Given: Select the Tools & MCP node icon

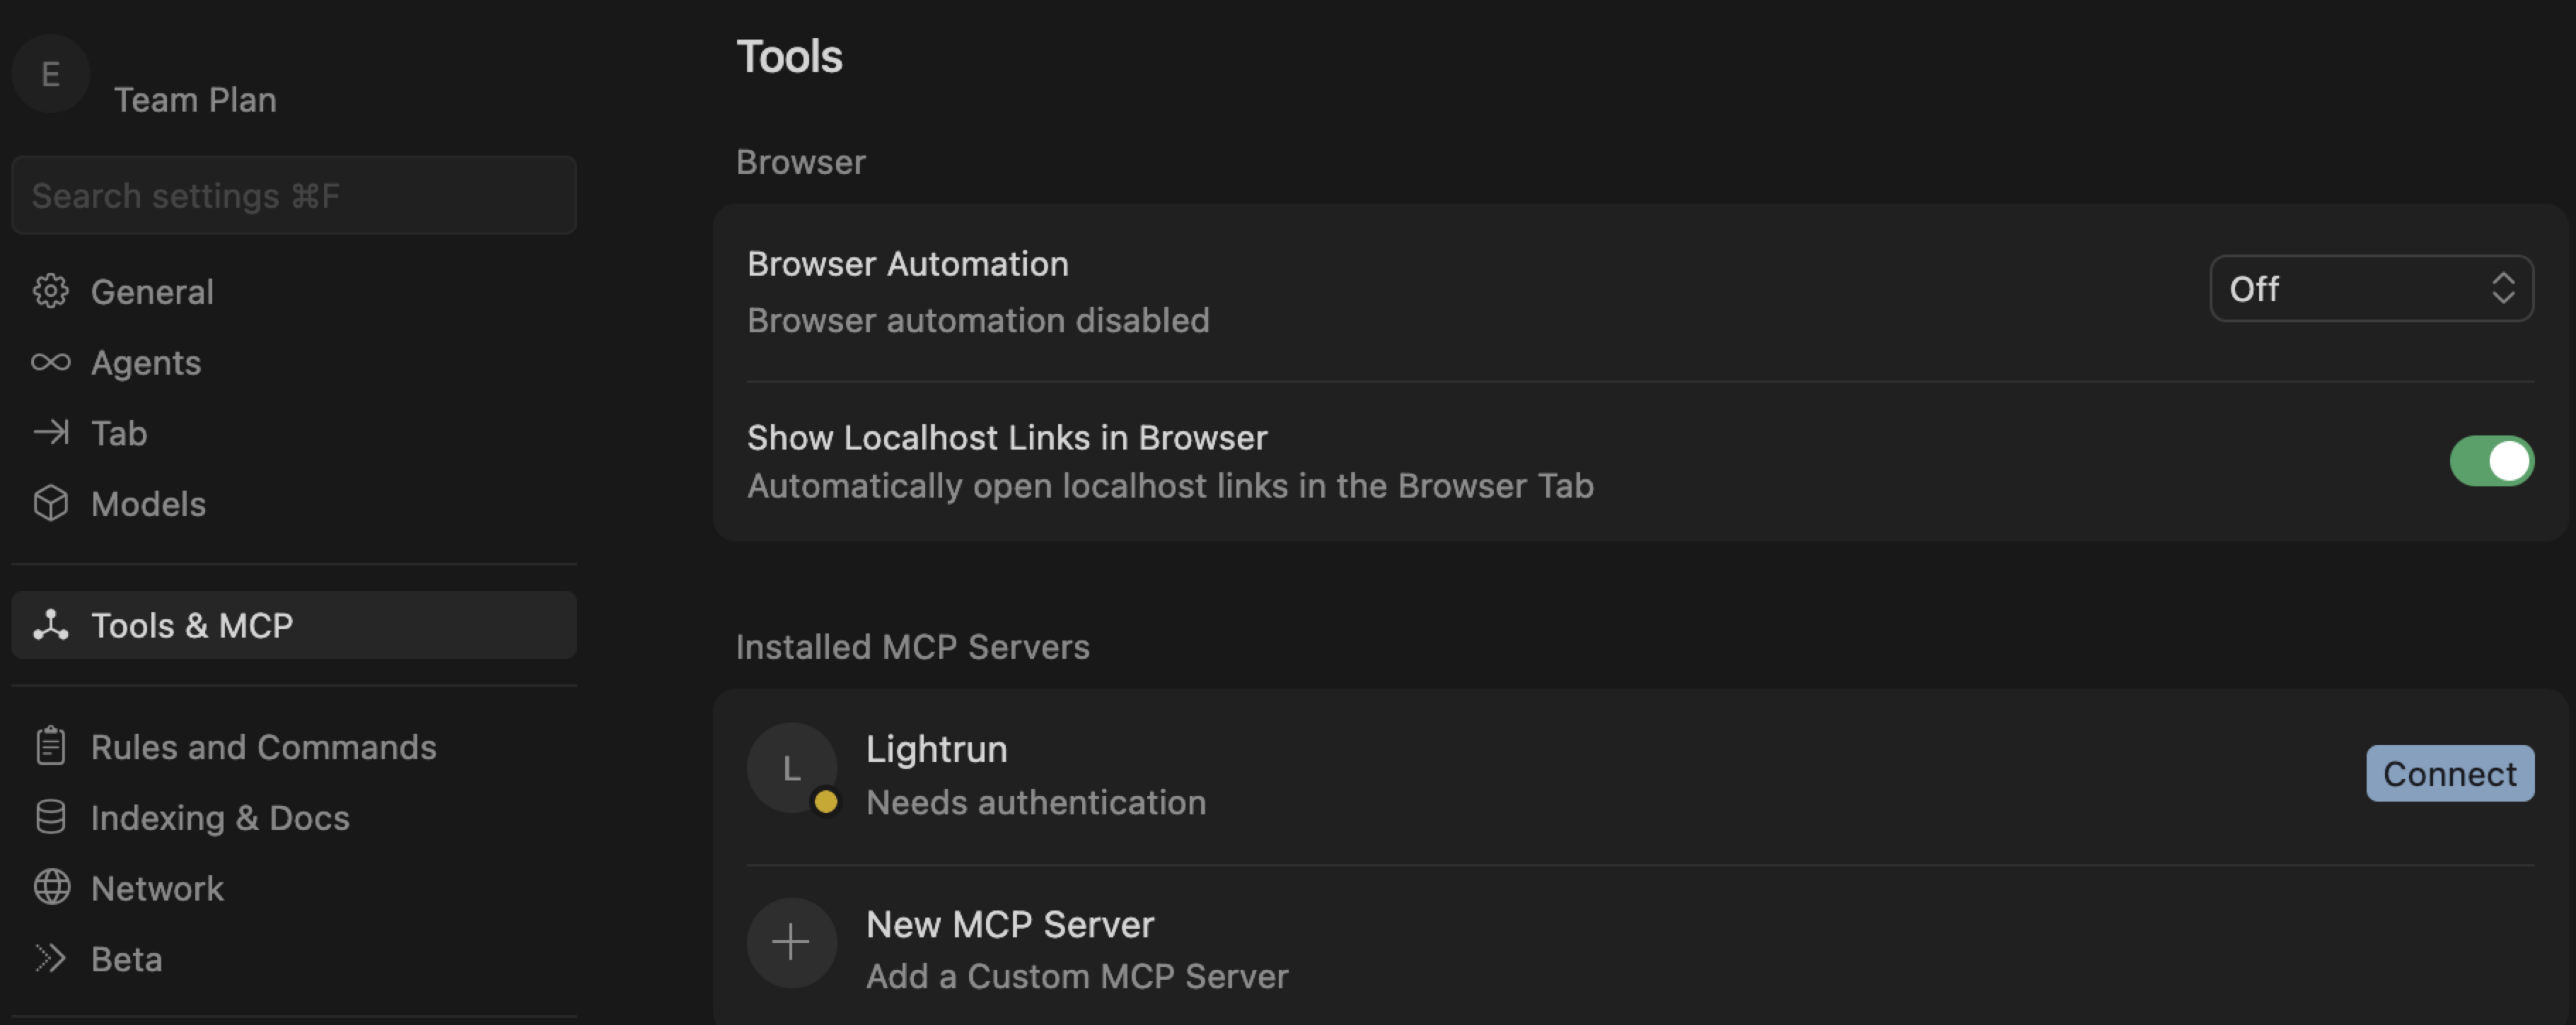Looking at the screenshot, I should (51, 624).
